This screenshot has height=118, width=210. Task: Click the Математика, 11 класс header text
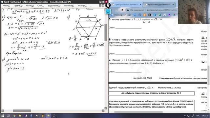pyautogui.click(x=169, y=88)
